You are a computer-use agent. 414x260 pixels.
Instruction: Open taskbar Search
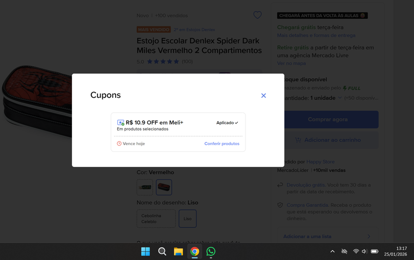tap(162, 252)
